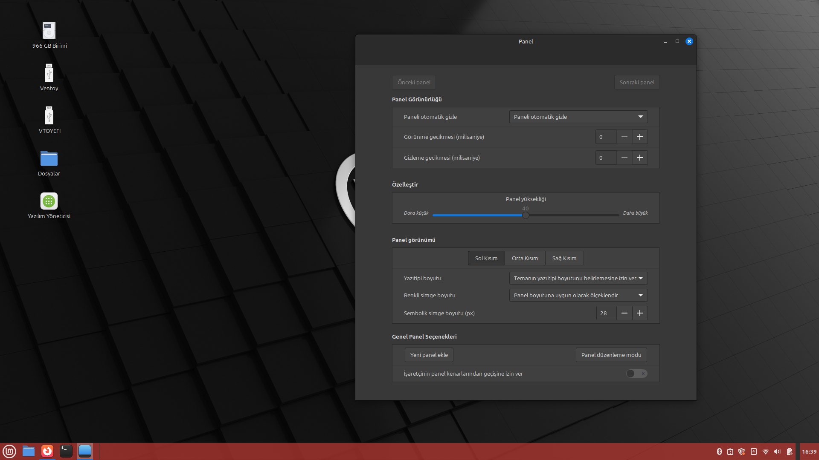Toggle pointer pass-through panel edges switch
The height and width of the screenshot is (460, 819).
pos(636,374)
